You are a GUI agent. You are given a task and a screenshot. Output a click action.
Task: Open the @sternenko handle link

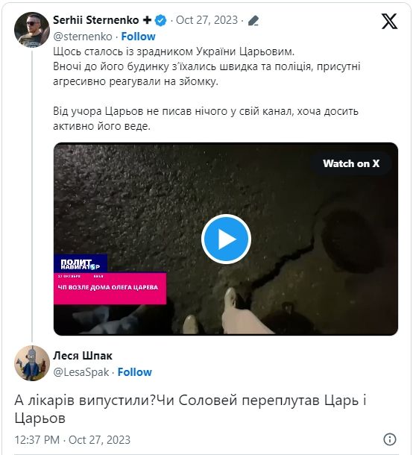click(83, 37)
